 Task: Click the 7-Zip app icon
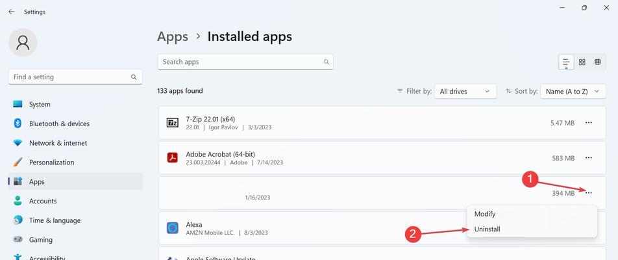coord(173,123)
